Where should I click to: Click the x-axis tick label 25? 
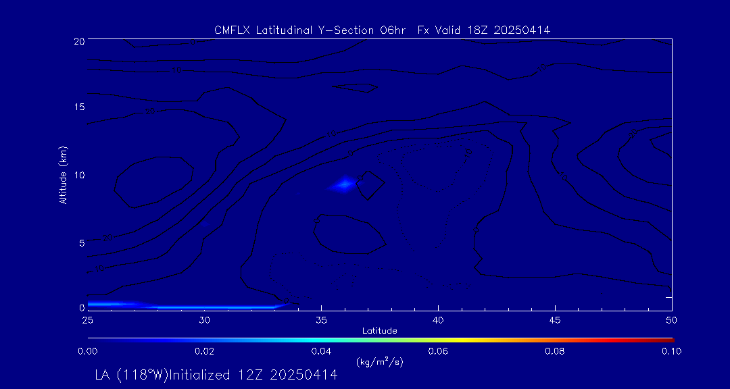(87, 320)
